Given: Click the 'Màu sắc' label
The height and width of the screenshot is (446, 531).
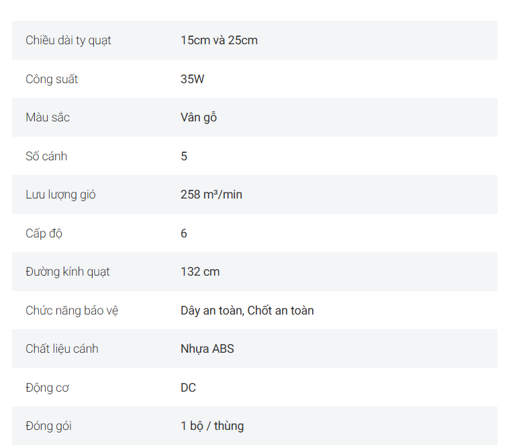Looking at the screenshot, I should (x=48, y=117).
